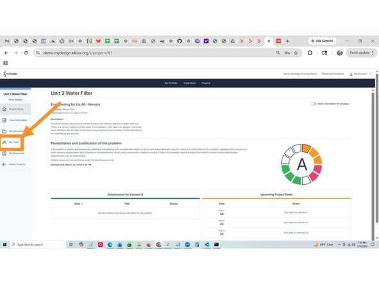Click the Title column header
379x284 pixels.
tap(127, 203)
